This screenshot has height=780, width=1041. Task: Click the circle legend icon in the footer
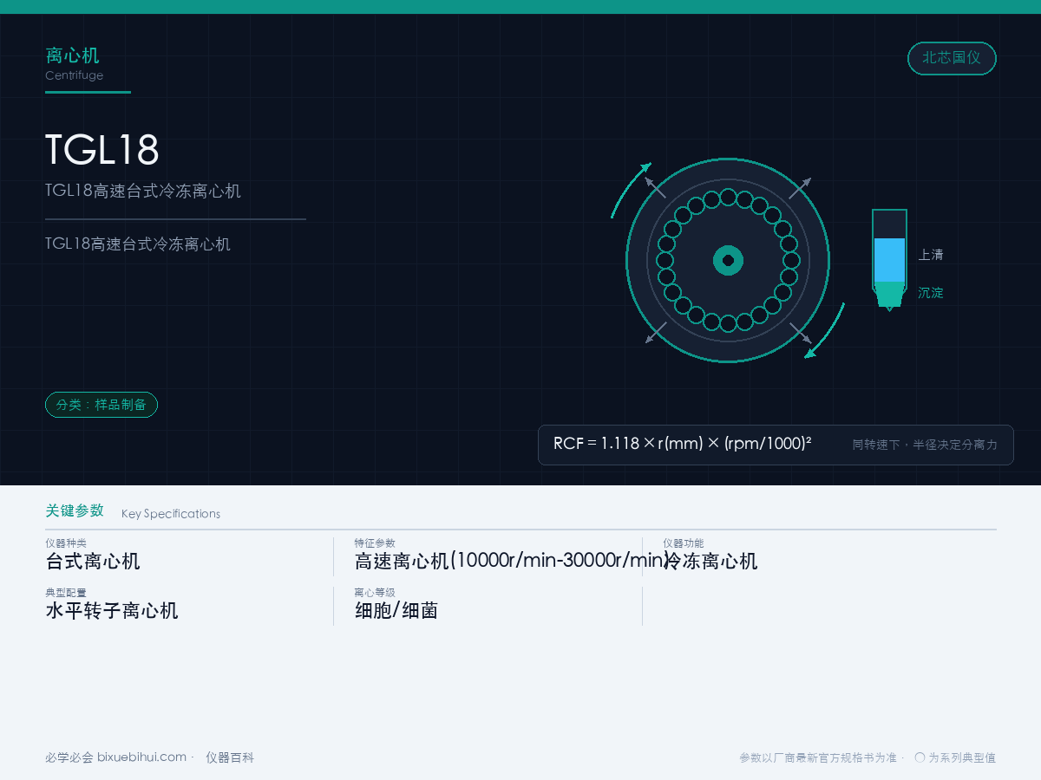pos(920,757)
